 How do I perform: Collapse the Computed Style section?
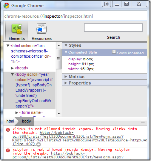point(66,52)
